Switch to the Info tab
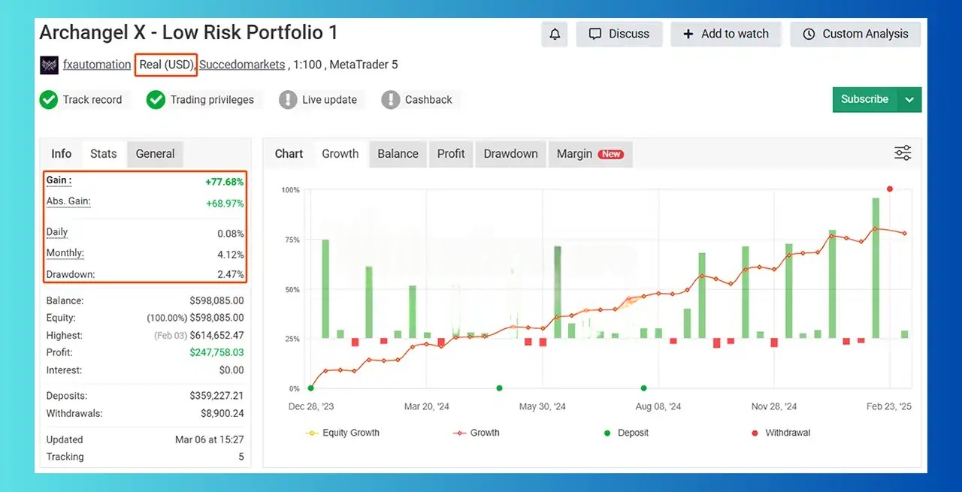The height and width of the screenshot is (492, 962). point(61,154)
